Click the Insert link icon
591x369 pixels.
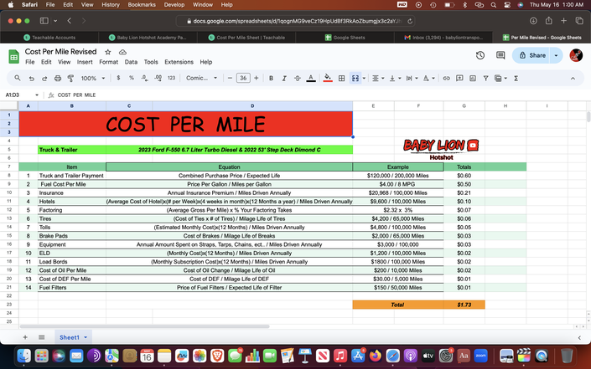coord(447,78)
